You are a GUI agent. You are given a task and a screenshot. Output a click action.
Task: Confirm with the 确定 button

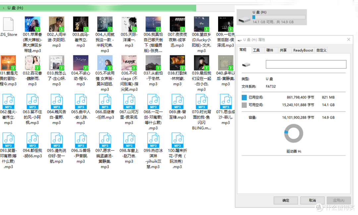click(x=286, y=200)
